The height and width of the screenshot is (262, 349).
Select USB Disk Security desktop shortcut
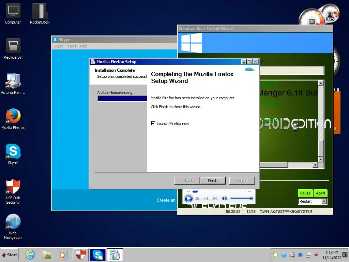click(x=13, y=192)
